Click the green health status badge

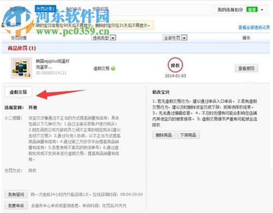click(252, 9)
